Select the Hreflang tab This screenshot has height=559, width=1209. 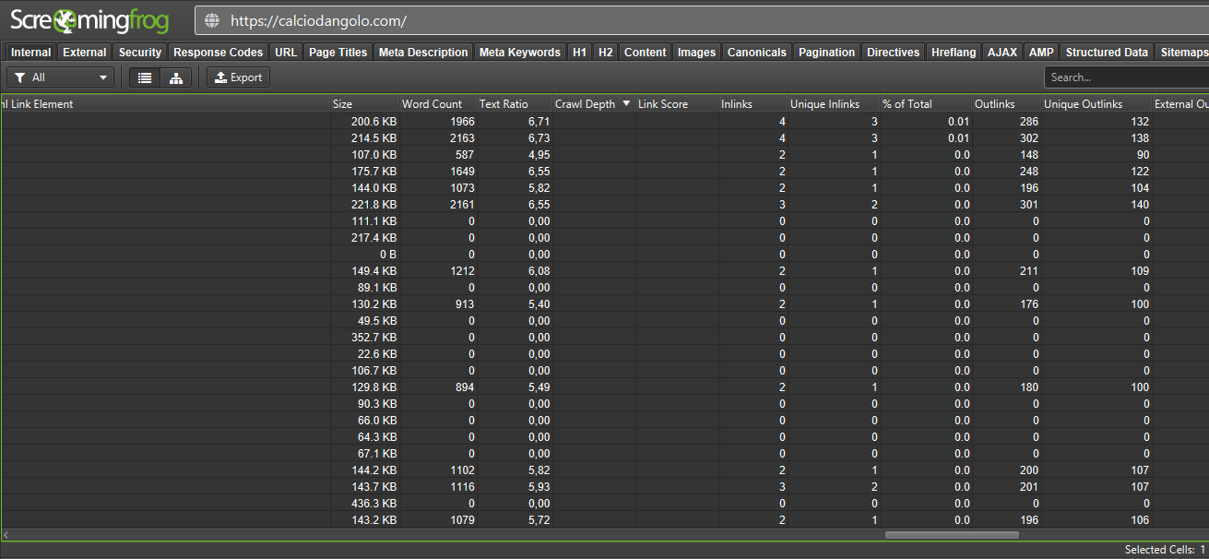point(953,53)
